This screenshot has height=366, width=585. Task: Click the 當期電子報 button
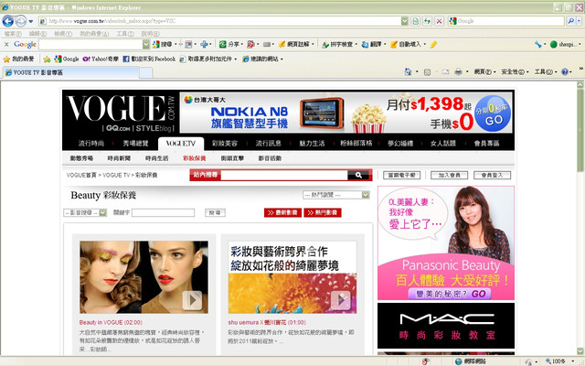(x=402, y=175)
